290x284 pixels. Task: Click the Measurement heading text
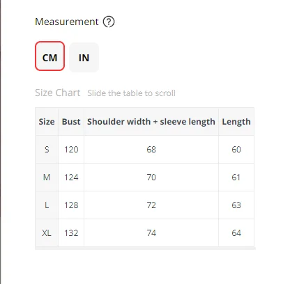click(67, 22)
